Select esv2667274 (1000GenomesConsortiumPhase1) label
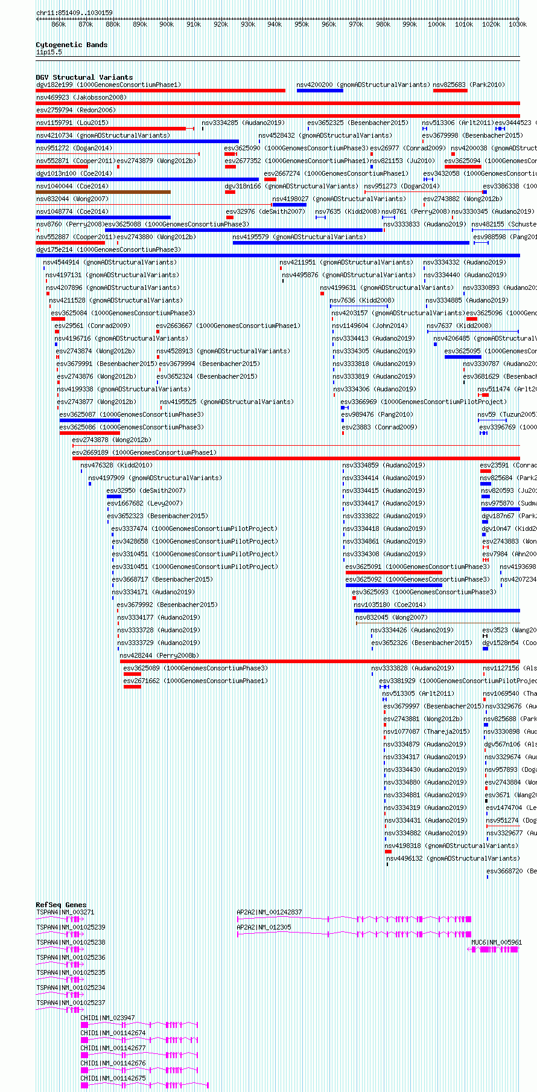Screen dimensions: 537x1092 (x=336, y=173)
